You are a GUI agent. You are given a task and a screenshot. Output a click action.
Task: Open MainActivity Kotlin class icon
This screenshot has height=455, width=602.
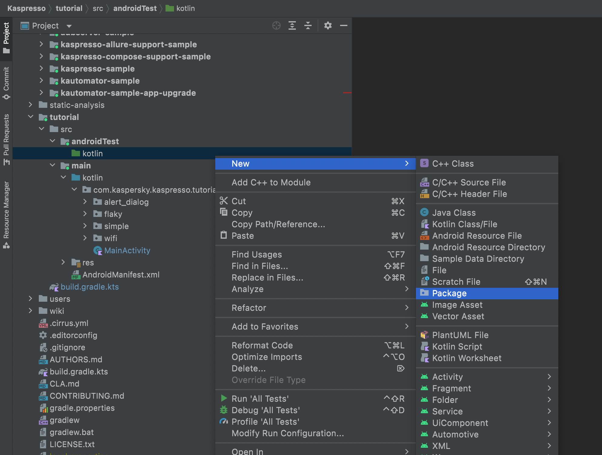(98, 251)
